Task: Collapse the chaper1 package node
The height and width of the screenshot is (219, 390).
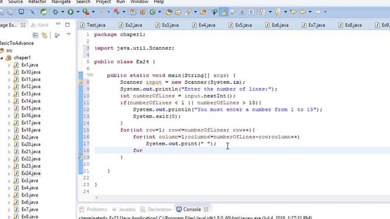Action: tap(1, 58)
